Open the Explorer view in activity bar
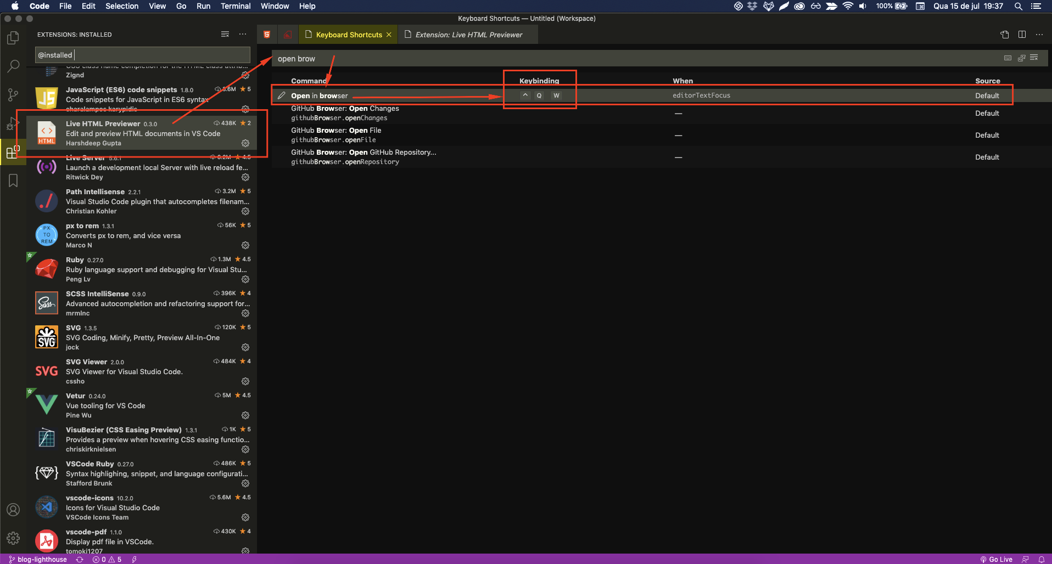 click(x=13, y=38)
